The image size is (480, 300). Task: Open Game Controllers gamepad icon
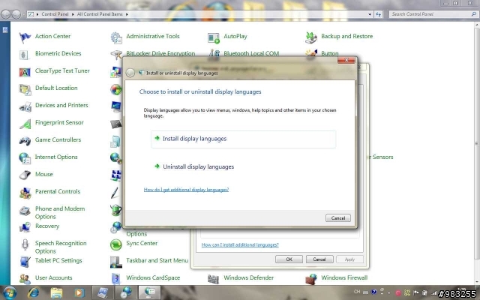[x=25, y=141]
